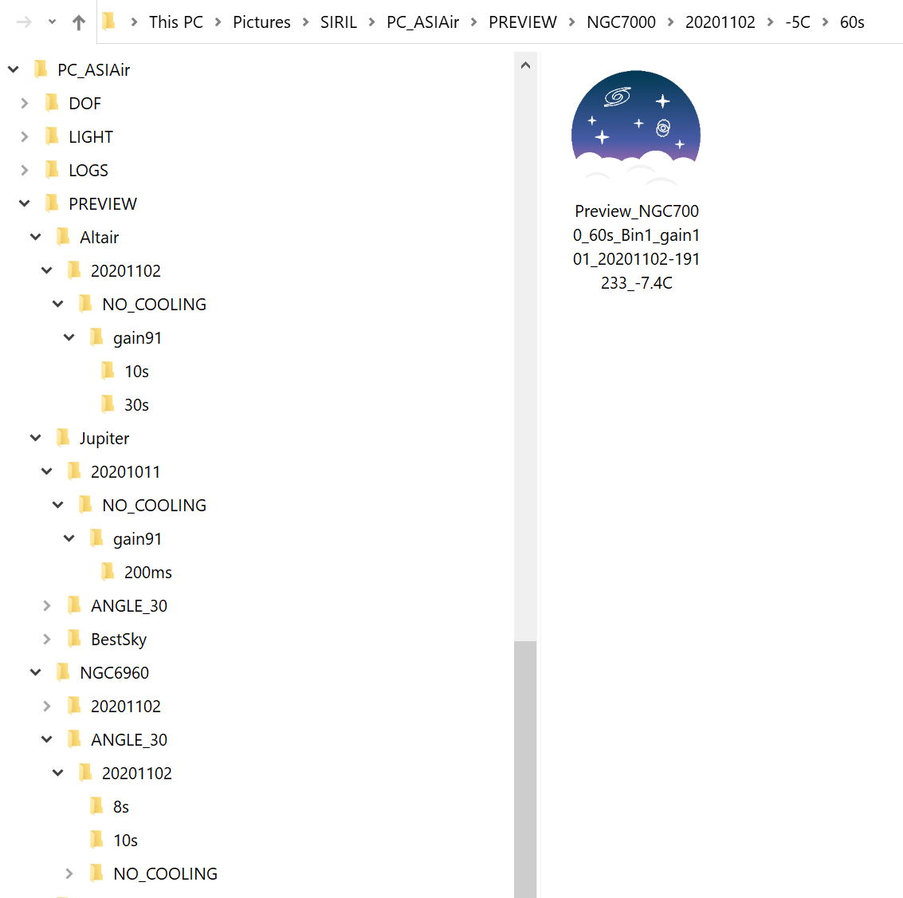Click the DOF folder icon

(x=52, y=103)
